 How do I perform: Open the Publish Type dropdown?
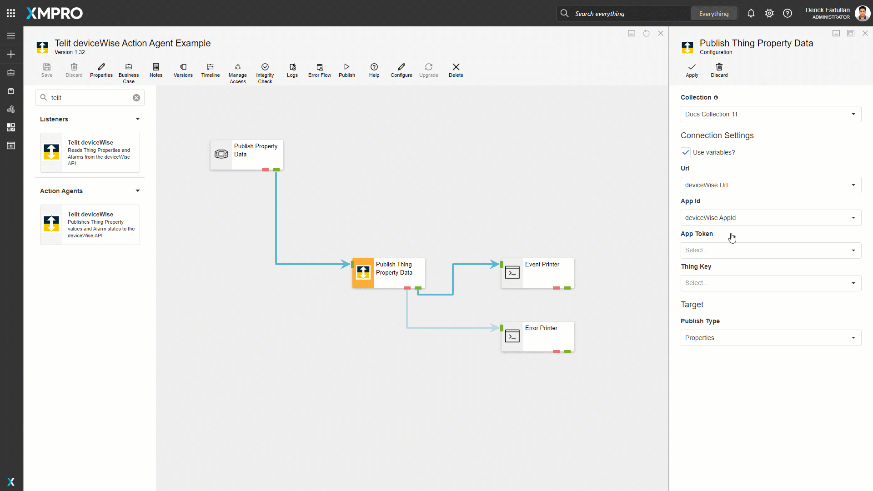coord(771,338)
